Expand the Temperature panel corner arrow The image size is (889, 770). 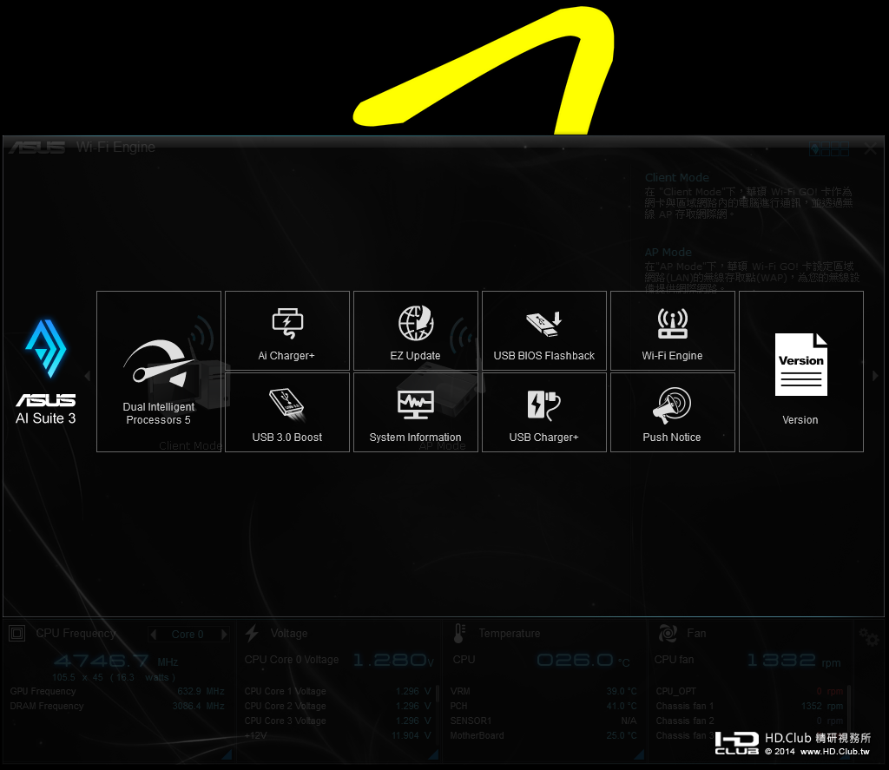click(639, 754)
